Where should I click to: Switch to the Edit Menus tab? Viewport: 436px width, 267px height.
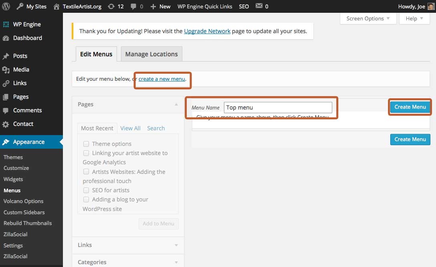(96, 54)
